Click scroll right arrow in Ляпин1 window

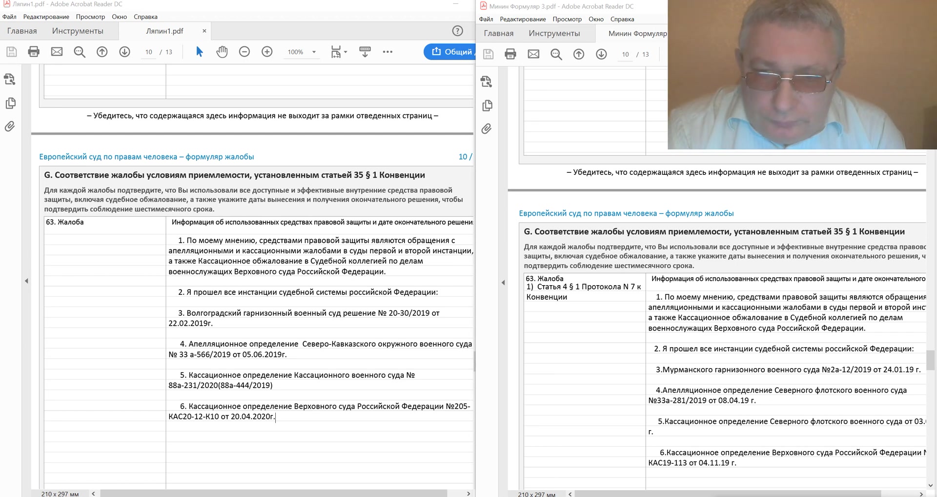pos(468,494)
